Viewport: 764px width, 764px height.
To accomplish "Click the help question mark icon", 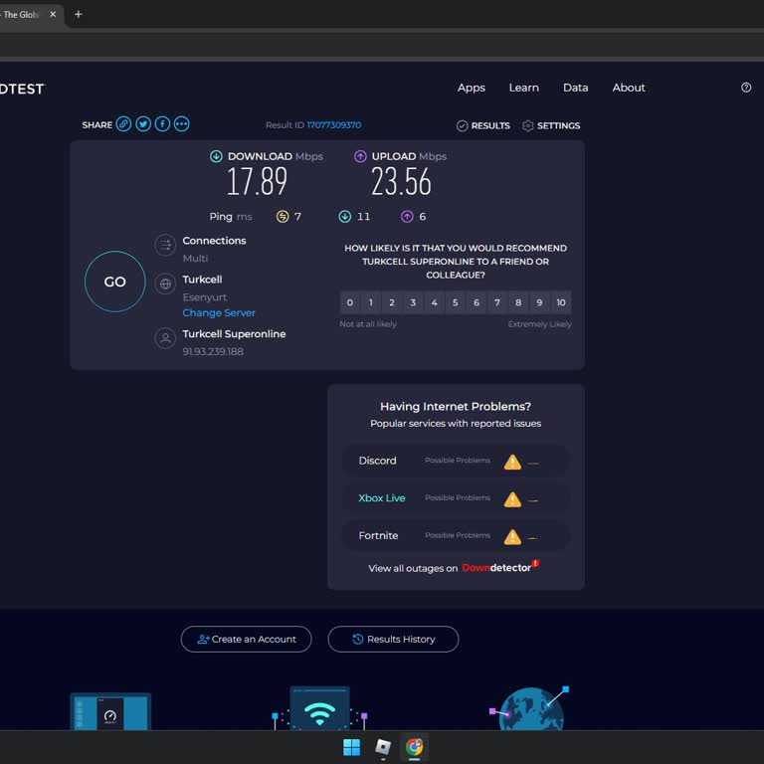I will pos(746,88).
